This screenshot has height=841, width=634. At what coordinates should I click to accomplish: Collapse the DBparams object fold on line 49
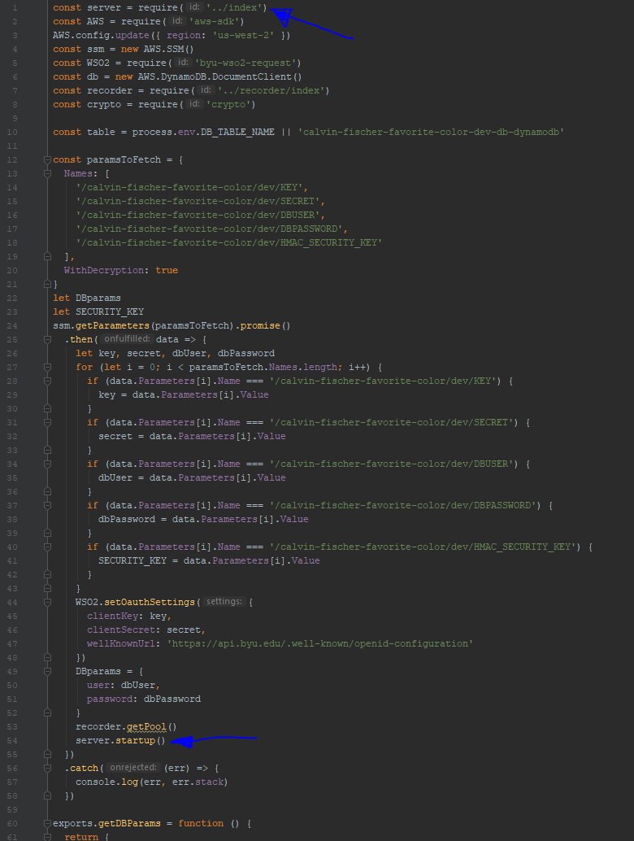47,672
